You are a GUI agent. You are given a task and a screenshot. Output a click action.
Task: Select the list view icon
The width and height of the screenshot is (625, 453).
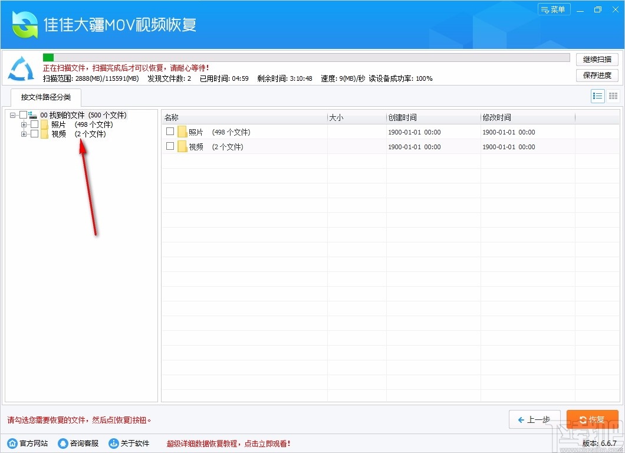click(597, 96)
